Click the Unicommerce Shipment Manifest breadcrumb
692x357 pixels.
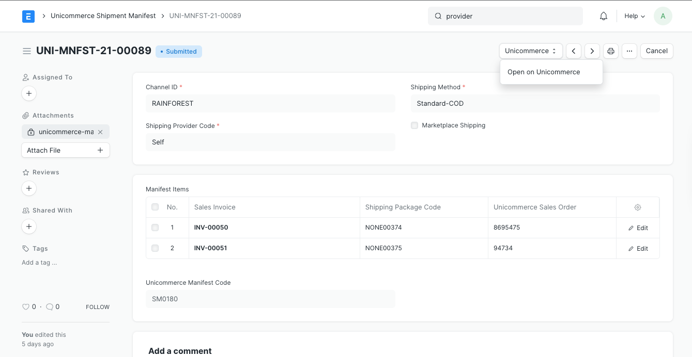pyautogui.click(x=103, y=16)
